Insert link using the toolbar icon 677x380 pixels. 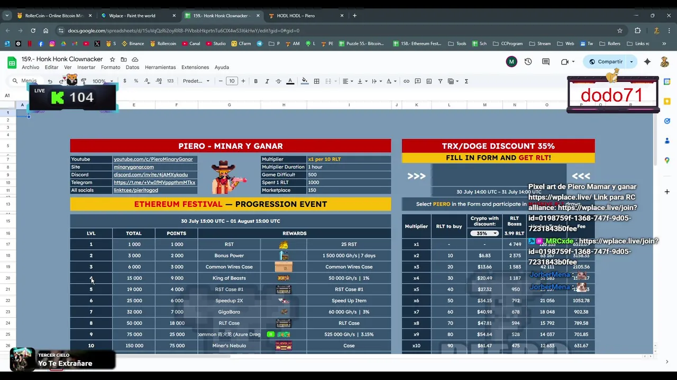(406, 81)
